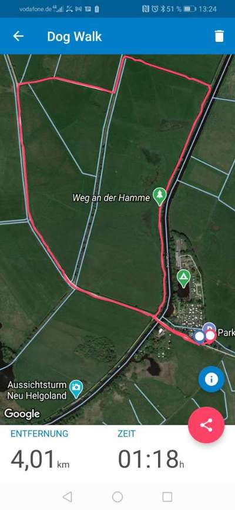The height and width of the screenshot is (510, 235).
Task: Tap the Android home circle button
Action: pos(117,496)
